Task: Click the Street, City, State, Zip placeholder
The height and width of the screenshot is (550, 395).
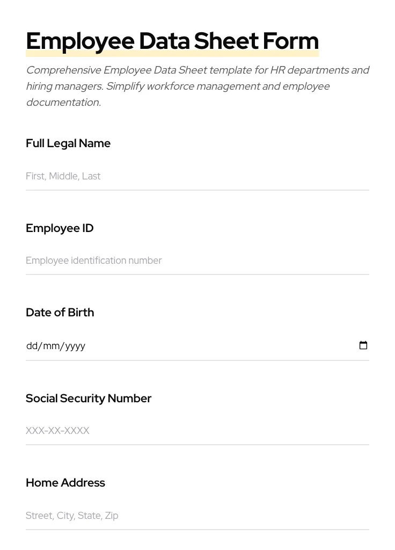Action: pos(72,516)
